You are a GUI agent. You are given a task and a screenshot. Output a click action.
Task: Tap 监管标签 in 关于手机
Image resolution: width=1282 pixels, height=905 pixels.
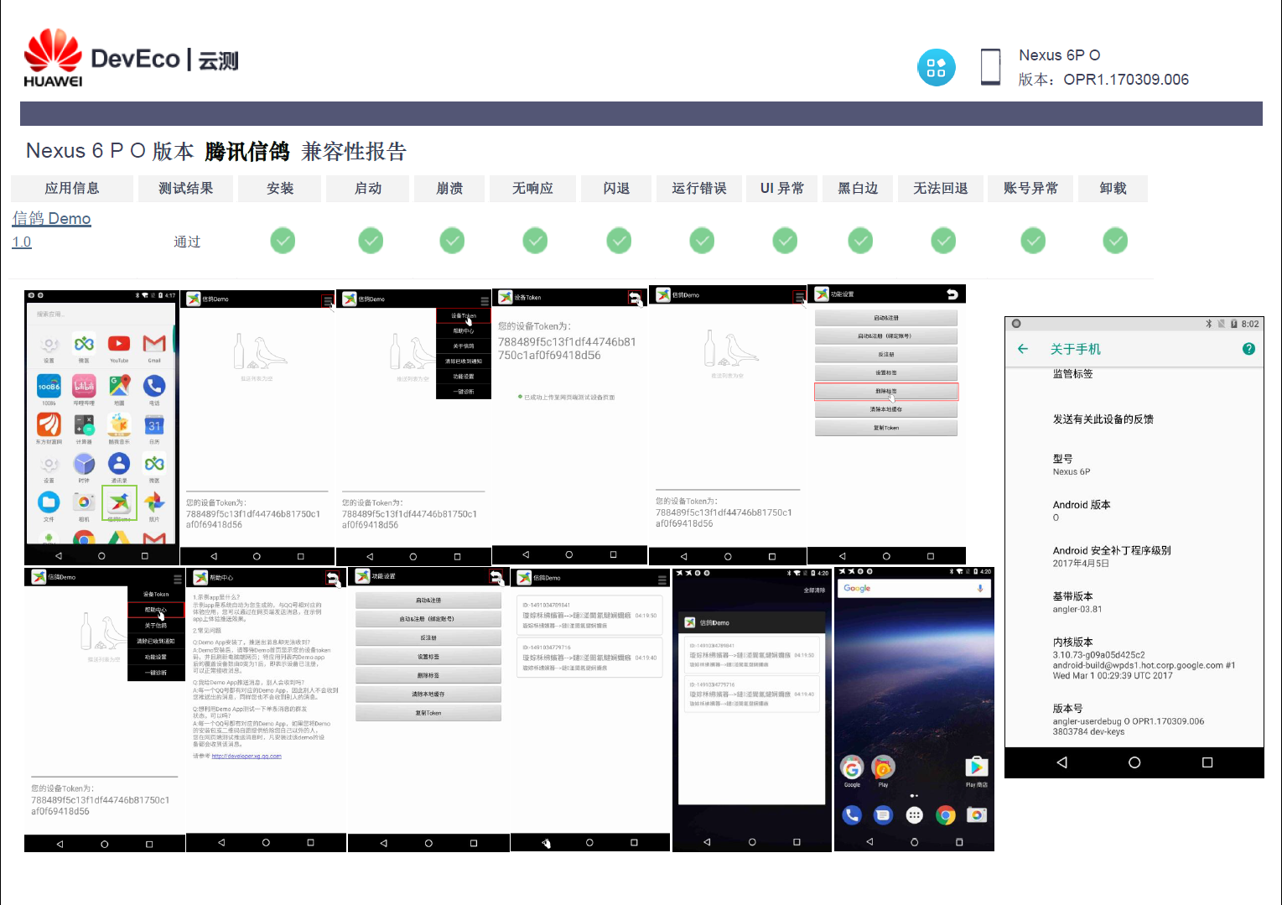(1073, 374)
